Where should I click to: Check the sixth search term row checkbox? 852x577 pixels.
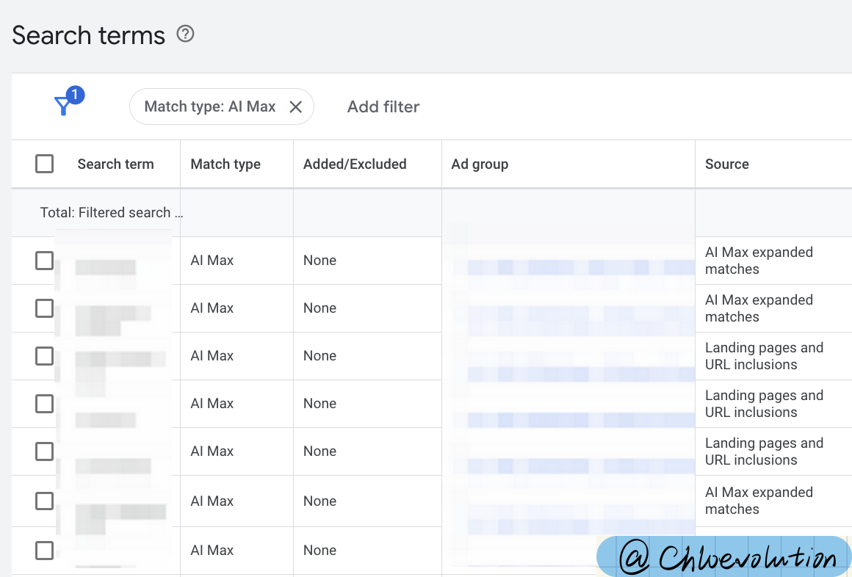[x=45, y=501]
